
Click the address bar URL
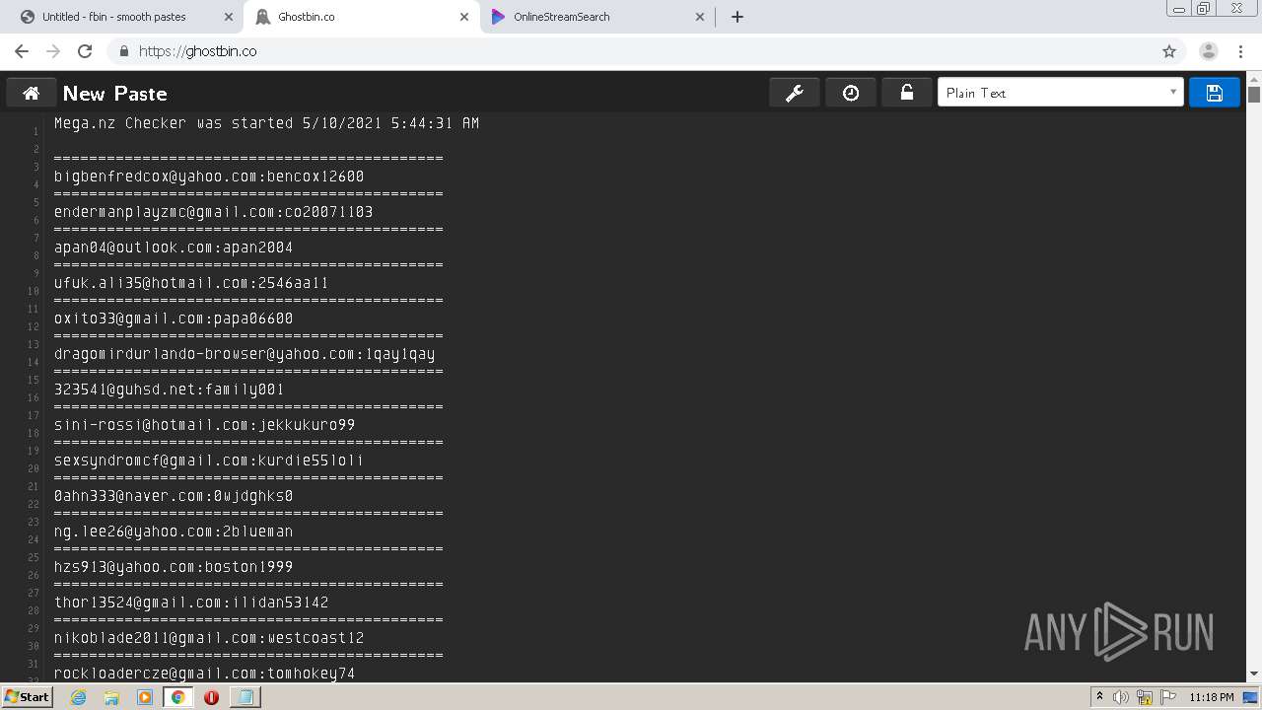click(197, 51)
